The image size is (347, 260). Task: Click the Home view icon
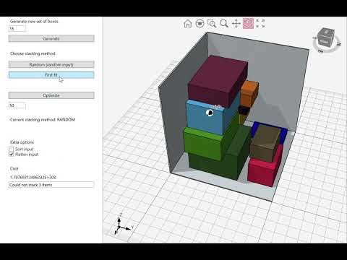188,24
